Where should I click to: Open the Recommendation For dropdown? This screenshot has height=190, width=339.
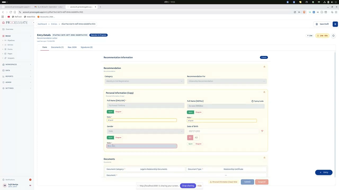click(227, 81)
